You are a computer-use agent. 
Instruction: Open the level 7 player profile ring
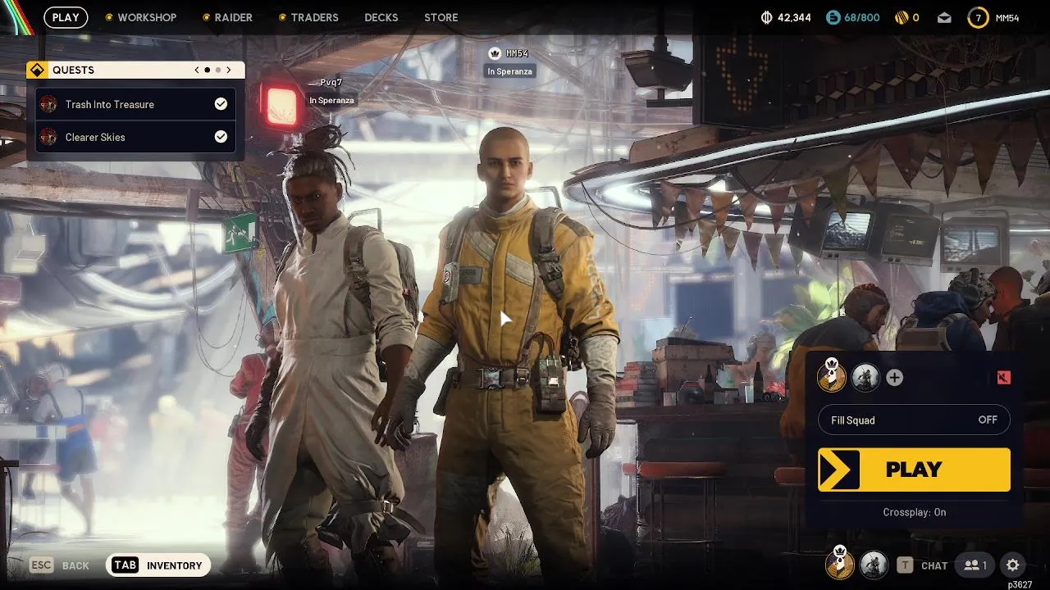pos(978,17)
